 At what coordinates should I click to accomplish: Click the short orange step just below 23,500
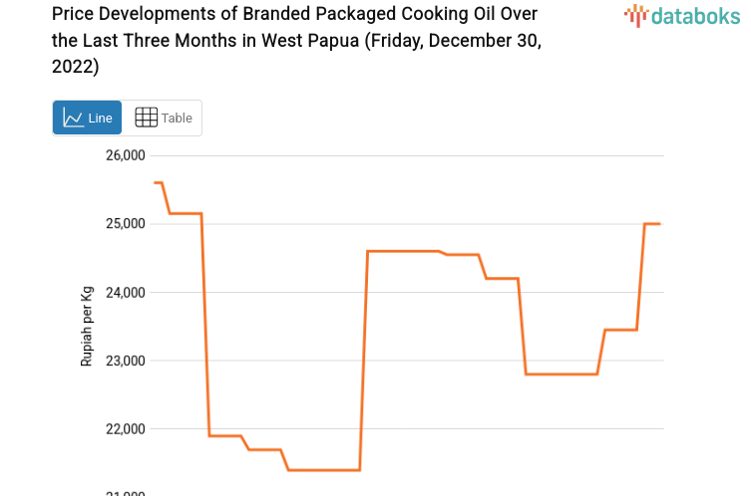click(620, 330)
